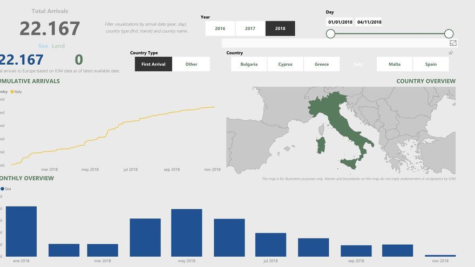Click the blue Sea legend marker
The width and height of the screenshot is (475, 267).
(x=2, y=189)
